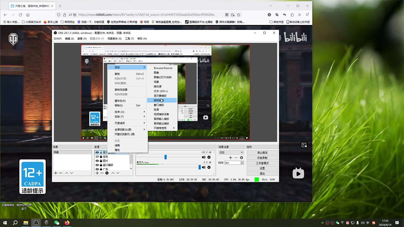This screenshot has height=227, width=404.
Task: Remove selected source with minus icon
Action: pyautogui.click(x=102, y=173)
